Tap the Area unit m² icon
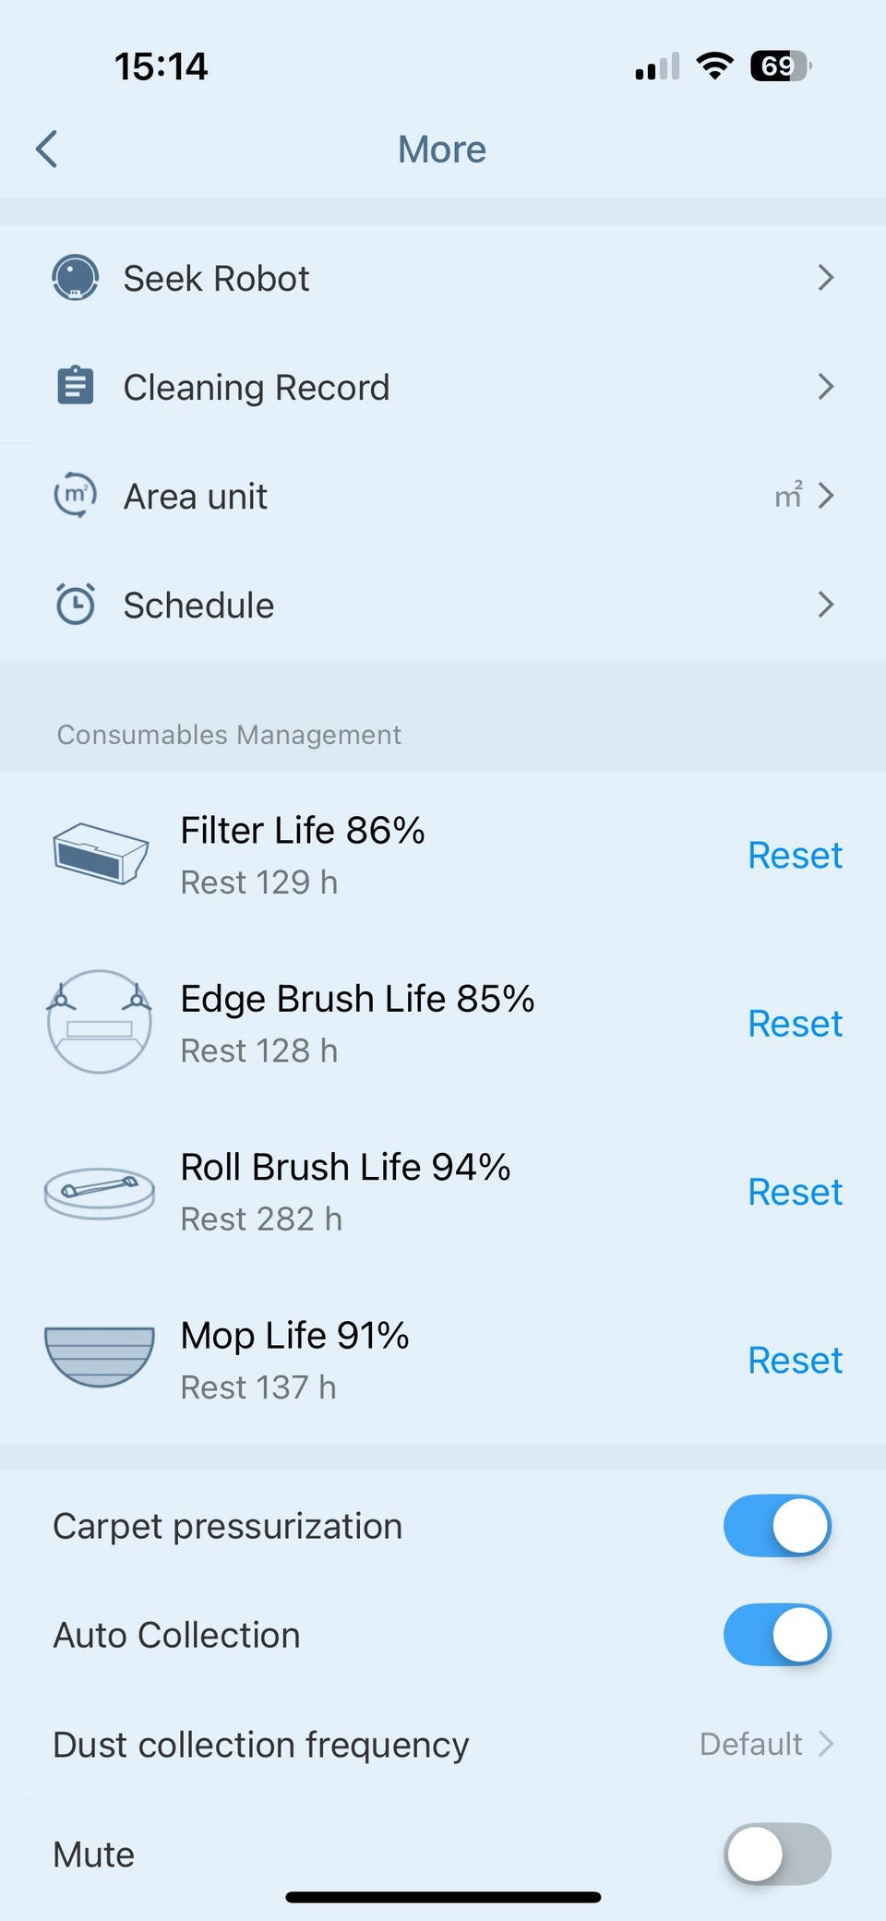The width and height of the screenshot is (886, 1921). coord(75,496)
